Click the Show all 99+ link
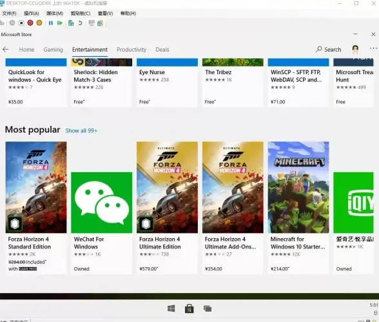This screenshot has width=379, height=322. (x=81, y=130)
